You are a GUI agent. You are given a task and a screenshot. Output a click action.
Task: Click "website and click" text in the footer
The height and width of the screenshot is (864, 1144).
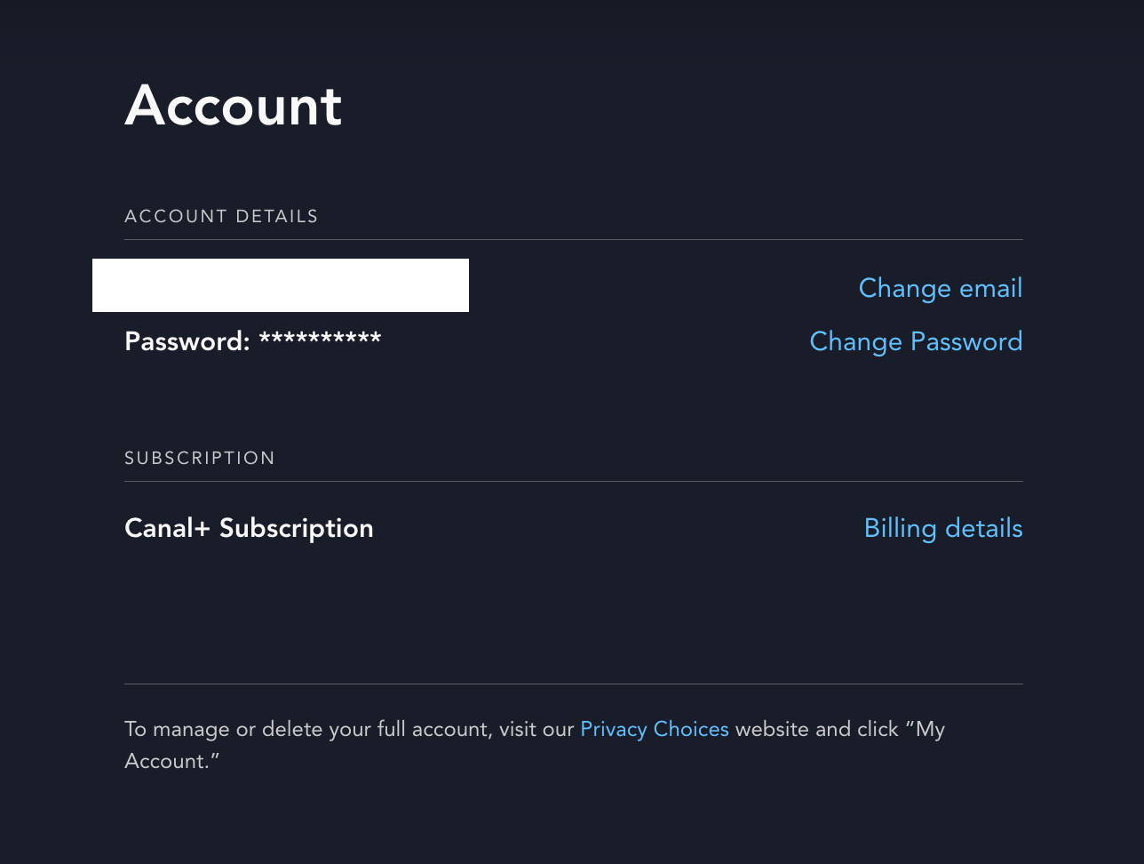point(817,729)
